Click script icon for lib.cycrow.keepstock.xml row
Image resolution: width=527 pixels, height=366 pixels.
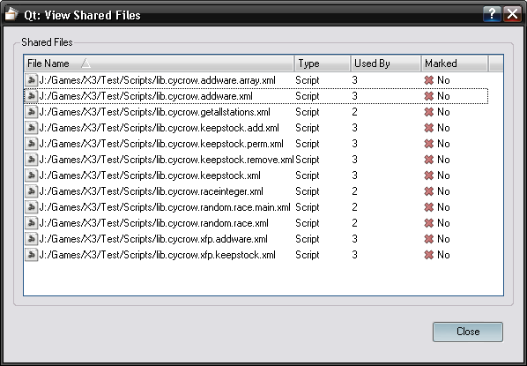pos(32,176)
